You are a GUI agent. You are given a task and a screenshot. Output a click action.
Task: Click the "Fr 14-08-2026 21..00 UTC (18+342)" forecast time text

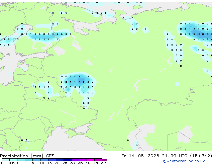point(167,156)
